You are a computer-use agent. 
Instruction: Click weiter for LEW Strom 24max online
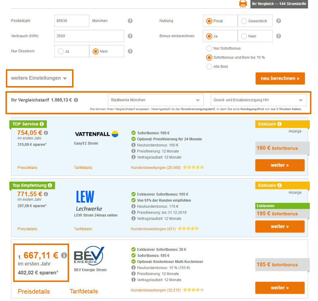280,226
